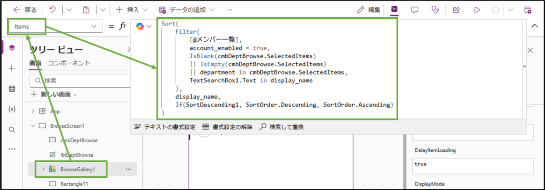Click the share icon

pos(456,10)
